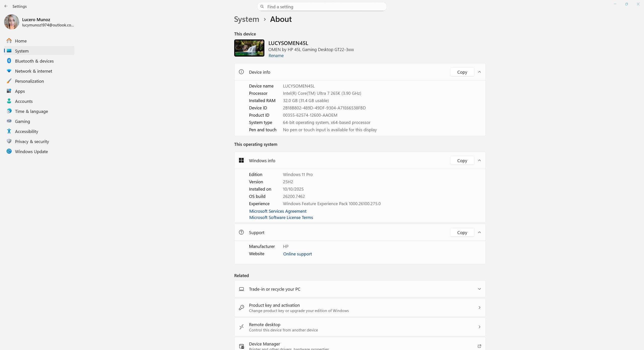This screenshot has height=350, width=644.
Task: Open Bluetooth & devices settings
Action: pos(34,61)
